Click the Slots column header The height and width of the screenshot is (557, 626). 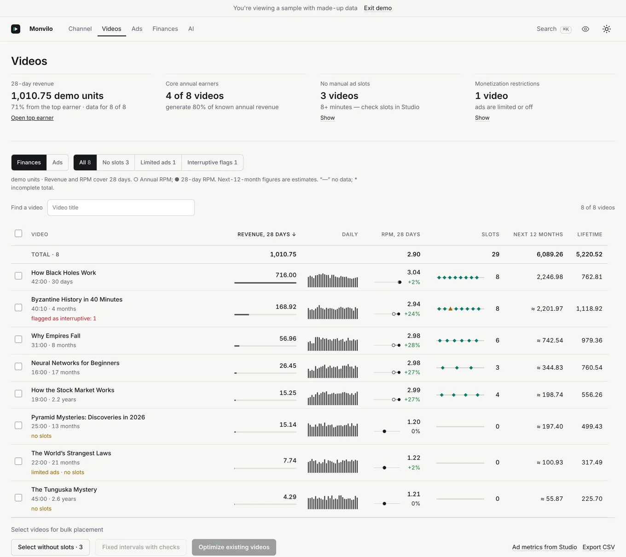click(490, 234)
